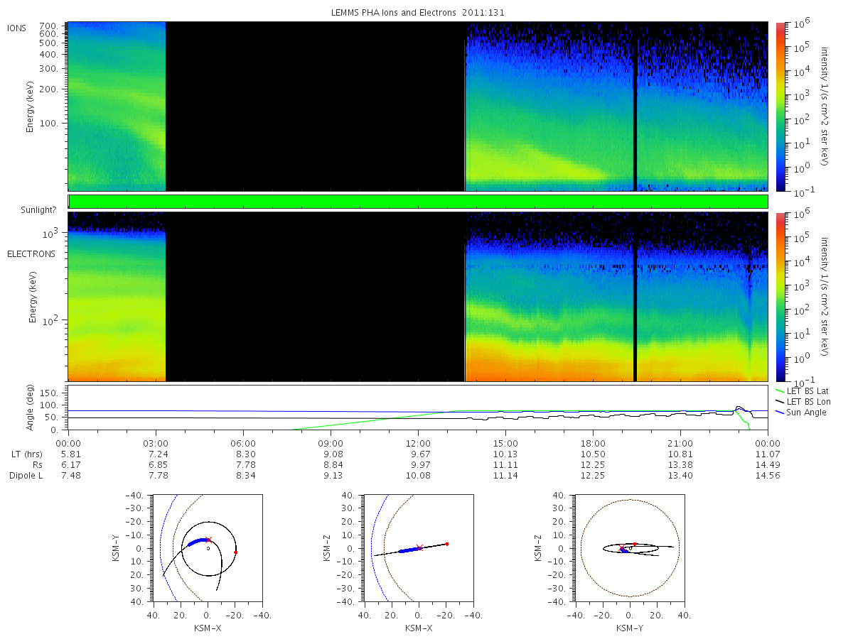Screen dimensions: 853x639
Task: Click the 'IONS' panel label
Action: click(17, 28)
